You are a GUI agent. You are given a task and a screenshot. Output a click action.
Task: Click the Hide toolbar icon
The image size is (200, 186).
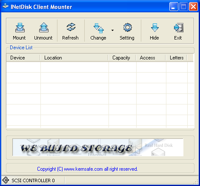[154, 28]
